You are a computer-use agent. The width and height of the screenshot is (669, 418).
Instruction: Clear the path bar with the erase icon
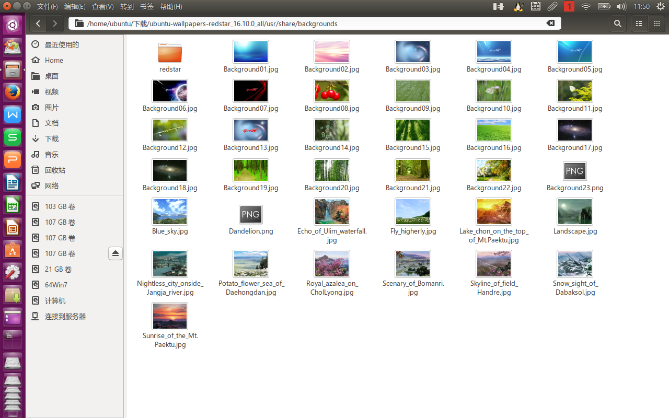pos(550,24)
